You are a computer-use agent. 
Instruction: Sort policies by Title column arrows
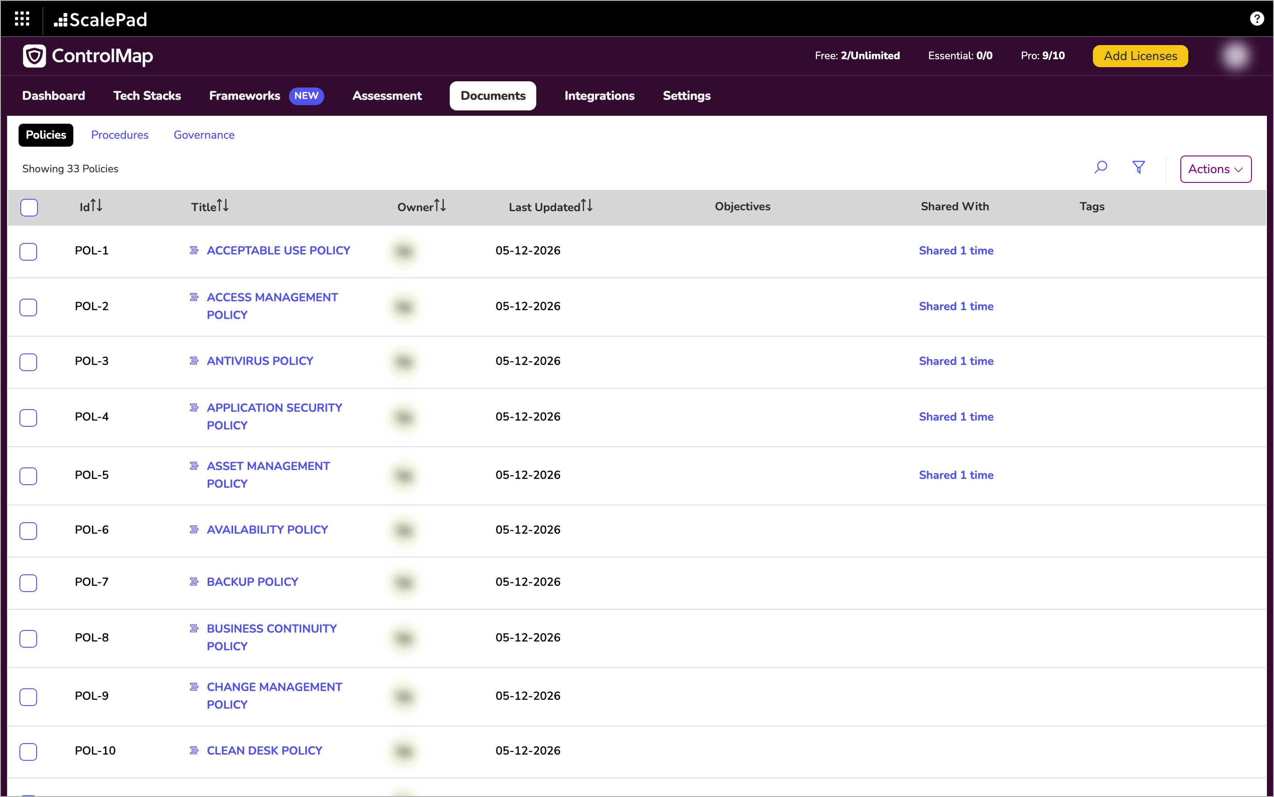point(223,205)
